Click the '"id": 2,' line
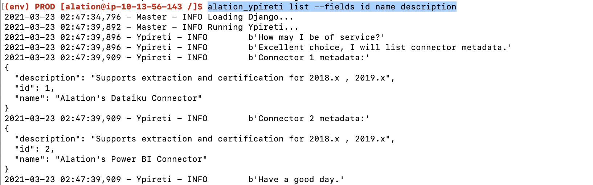The height and width of the screenshot is (185, 593). click(34, 149)
